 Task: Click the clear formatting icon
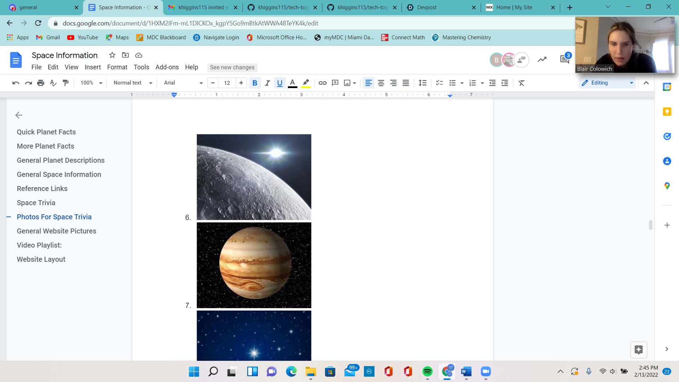tap(521, 83)
